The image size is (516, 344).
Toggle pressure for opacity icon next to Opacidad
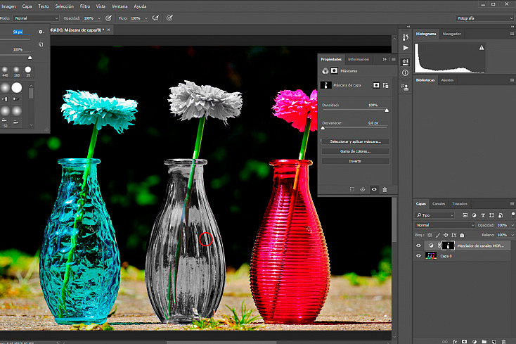point(108,18)
